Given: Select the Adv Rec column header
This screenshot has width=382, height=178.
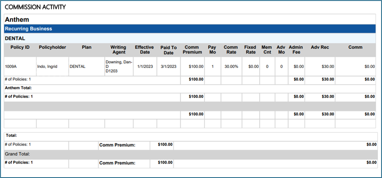Looking at the screenshot, I should [x=320, y=48].
